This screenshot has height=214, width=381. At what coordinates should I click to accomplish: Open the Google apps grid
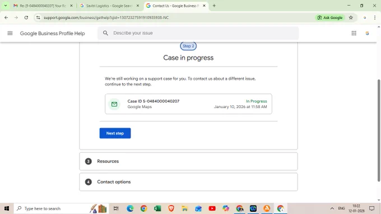(354, 33)
